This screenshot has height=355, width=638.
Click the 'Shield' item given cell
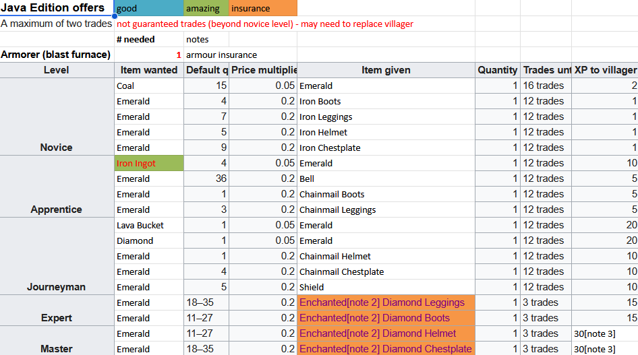pos(386,287)
